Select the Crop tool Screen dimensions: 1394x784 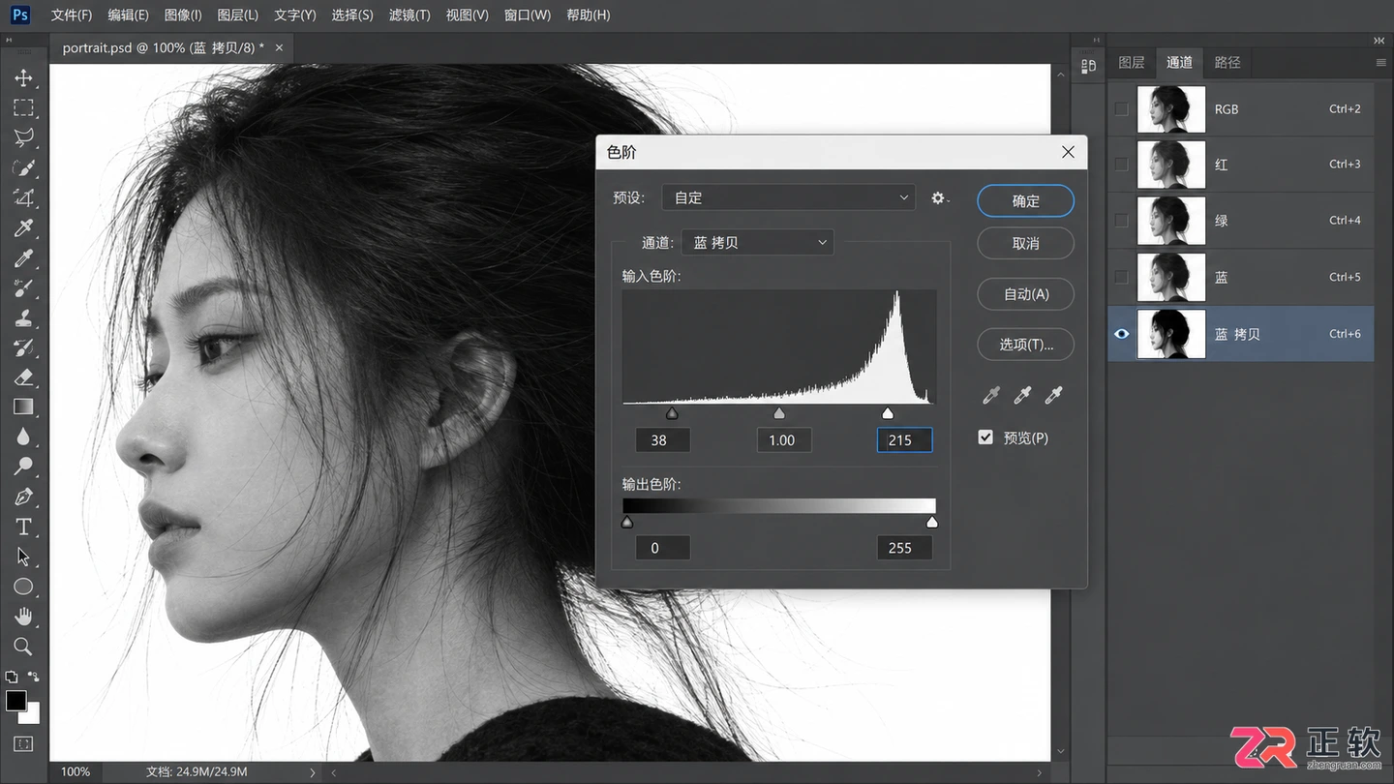coord(23,197)
